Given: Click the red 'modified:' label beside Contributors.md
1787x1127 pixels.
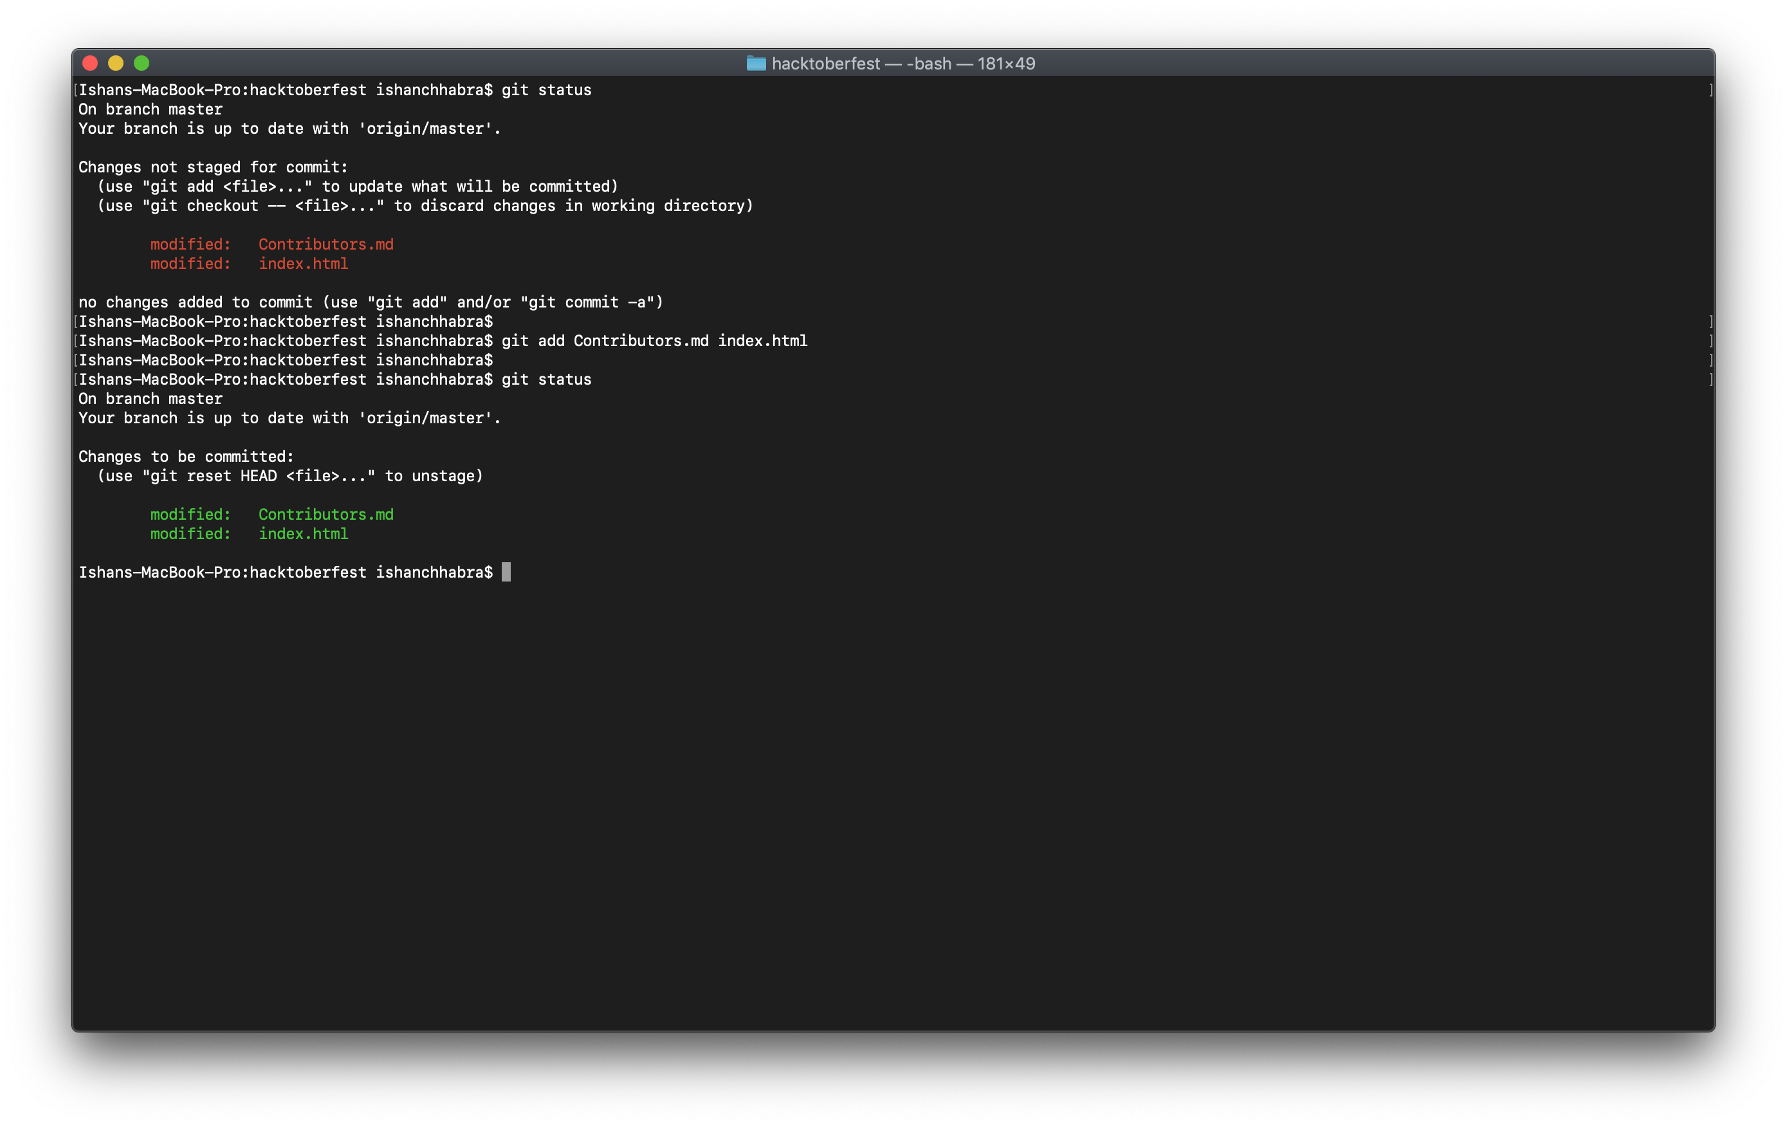Looking at the screenshot, I should 190,244.
